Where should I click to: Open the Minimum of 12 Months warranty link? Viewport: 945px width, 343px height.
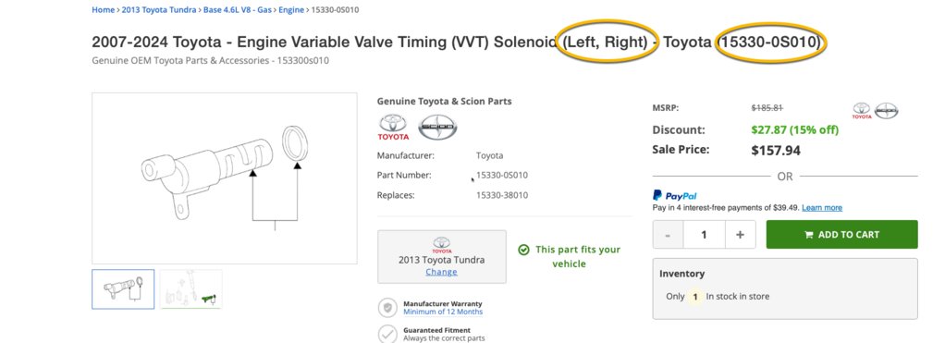(x=443, y=312)
